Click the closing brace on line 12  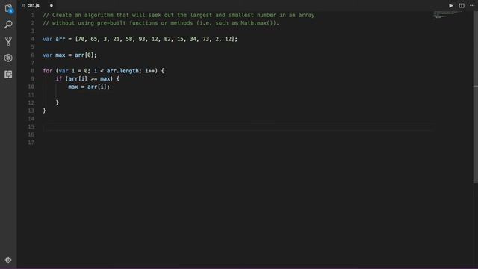57,102
